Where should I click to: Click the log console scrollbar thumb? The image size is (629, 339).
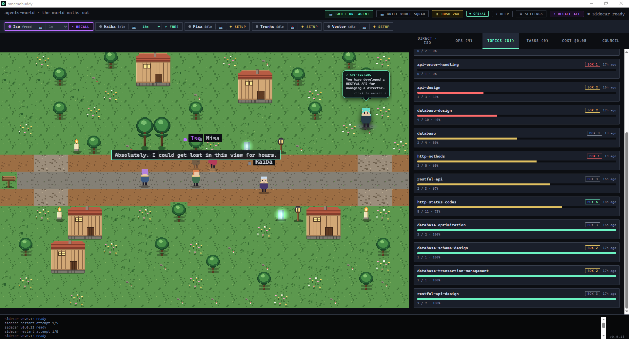tap(603, 325)
